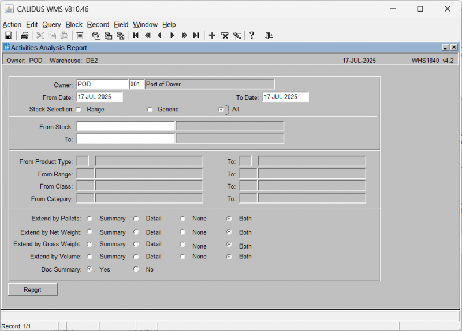Choose Summary for Extend by Gross Weight
462x331 pixels.
click(90, 244)
